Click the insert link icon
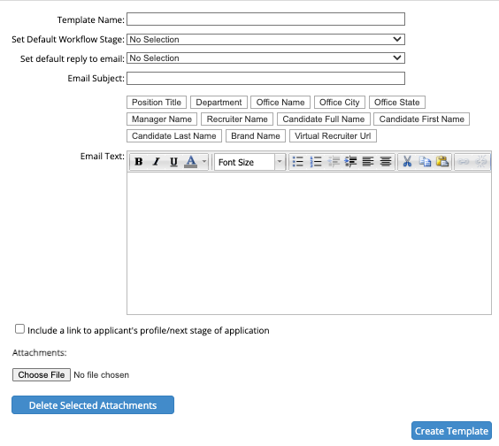Screen dimensions: 499x446 [464, 162]
